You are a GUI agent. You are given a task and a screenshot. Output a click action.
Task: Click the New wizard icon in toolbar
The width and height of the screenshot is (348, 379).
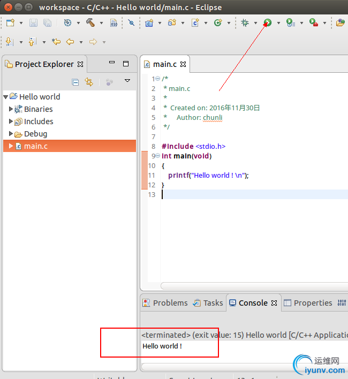[x=10, y=22]
